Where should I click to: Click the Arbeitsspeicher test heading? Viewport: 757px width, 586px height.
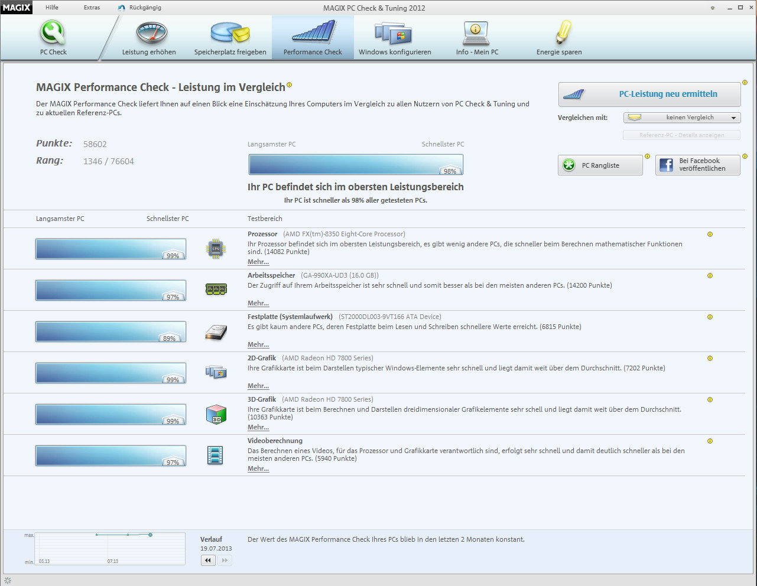(271, 275)
